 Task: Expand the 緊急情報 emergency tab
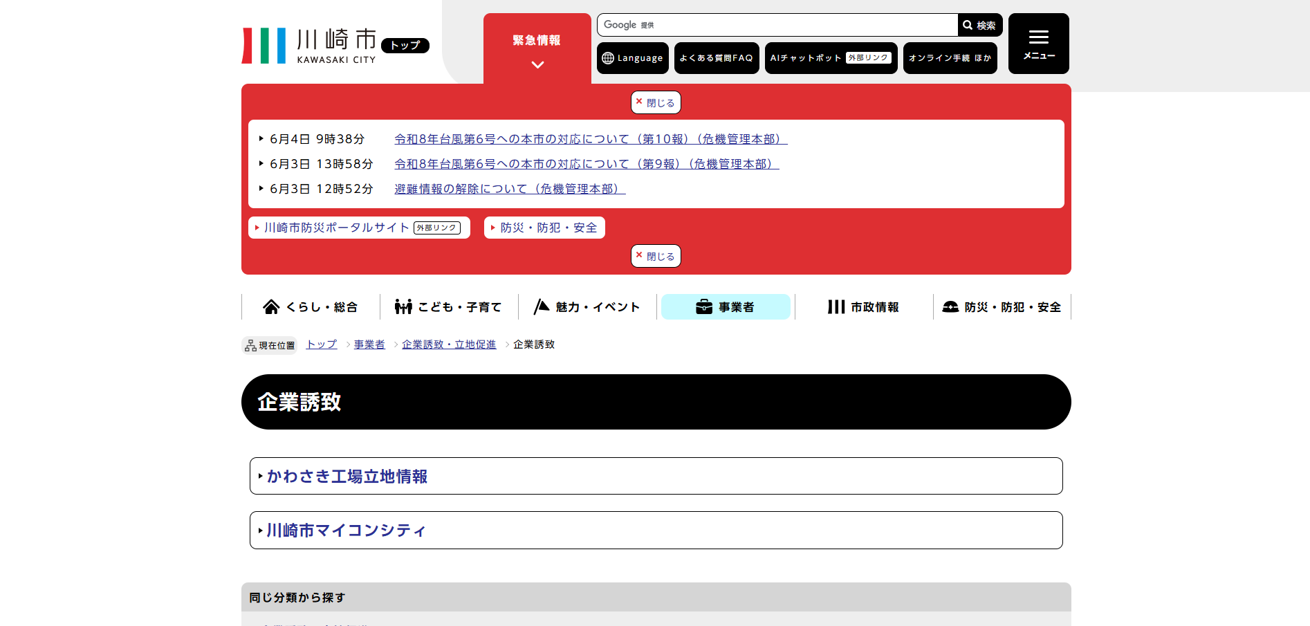click(x=537, y=48)
